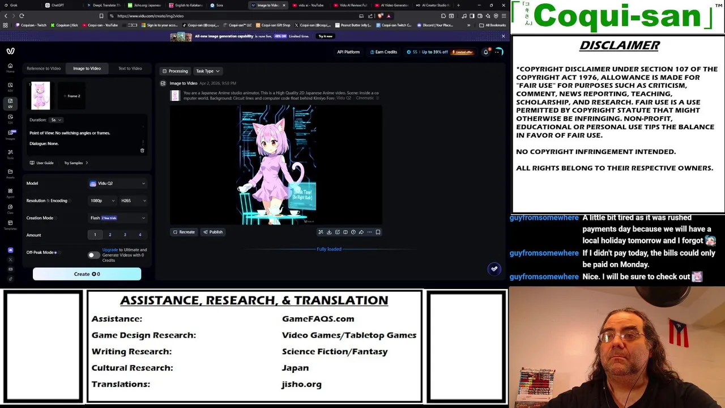Click the Recreate button

pos(184,232)
